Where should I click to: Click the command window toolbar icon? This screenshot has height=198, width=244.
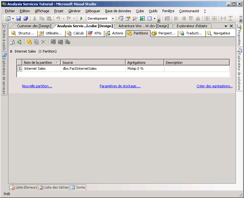tap(149, 18)
